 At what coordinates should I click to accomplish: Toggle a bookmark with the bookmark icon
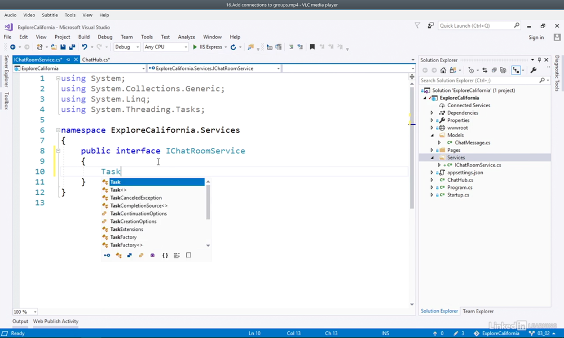click(x=312, y=47)
